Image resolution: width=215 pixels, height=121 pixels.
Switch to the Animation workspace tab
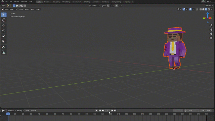click(96, 2)
